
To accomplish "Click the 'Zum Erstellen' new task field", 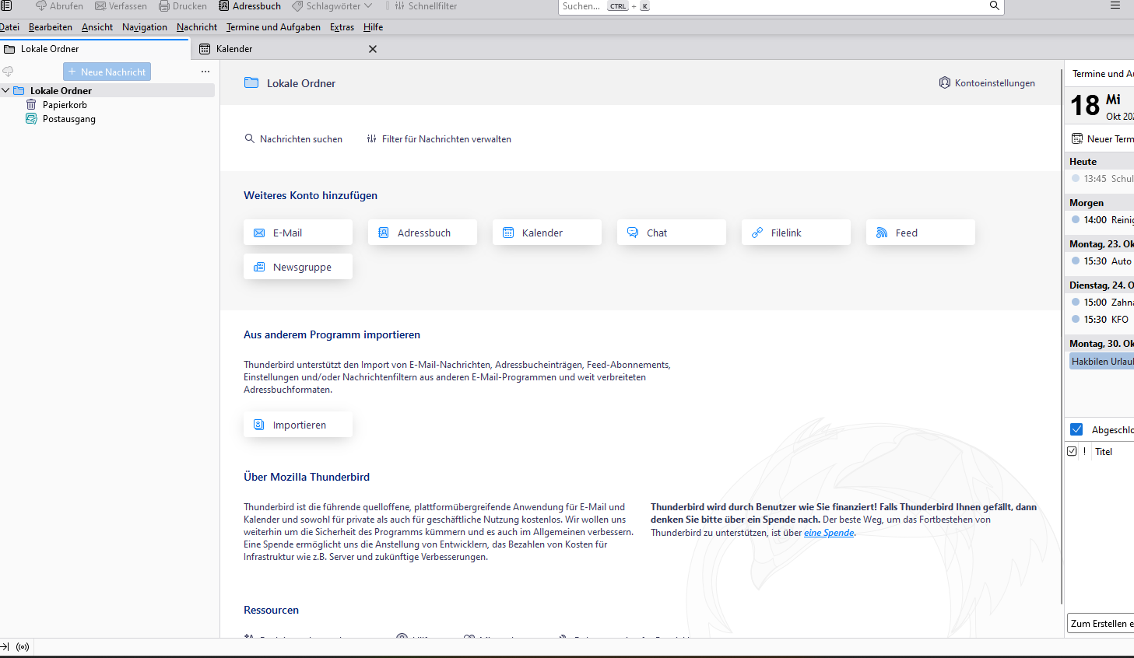I will coord(1101,624).
